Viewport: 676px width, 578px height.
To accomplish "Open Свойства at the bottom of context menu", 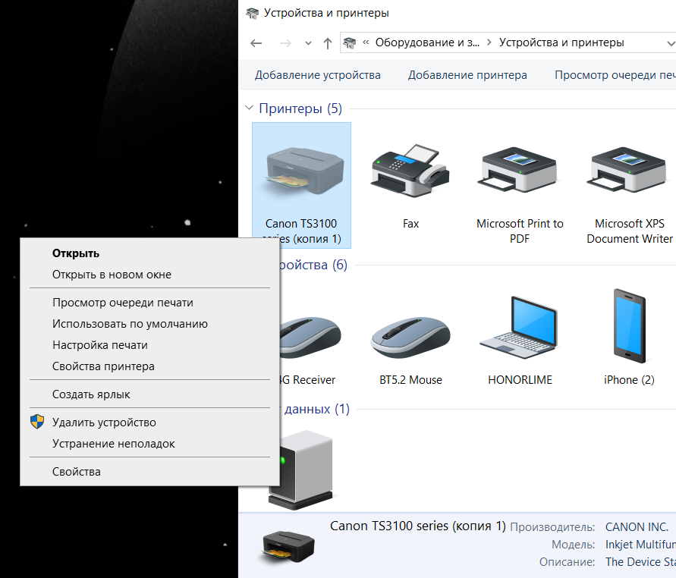I will [149, 472].
